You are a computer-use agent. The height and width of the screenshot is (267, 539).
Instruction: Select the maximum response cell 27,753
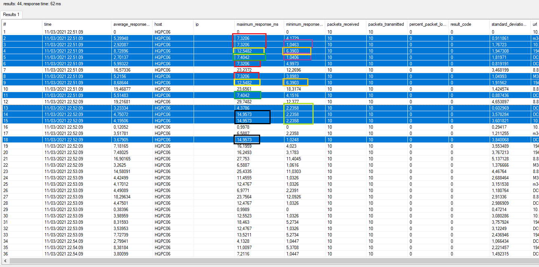pyautogui.click(x=259, y=159)
